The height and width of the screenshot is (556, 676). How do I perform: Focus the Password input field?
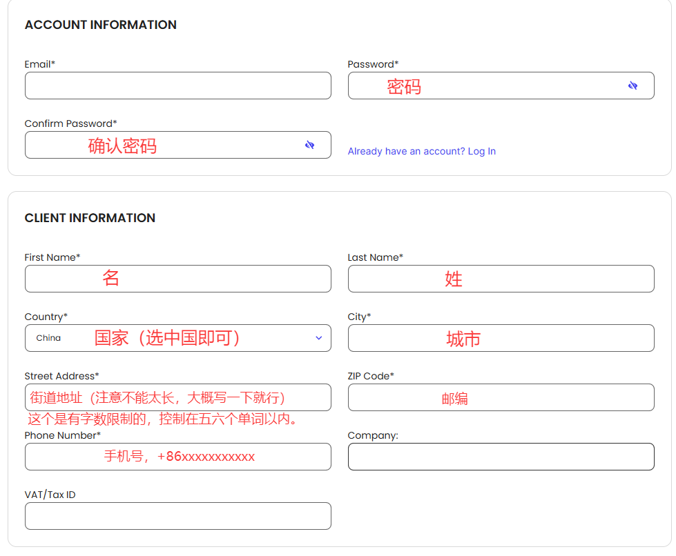point(501,86)
